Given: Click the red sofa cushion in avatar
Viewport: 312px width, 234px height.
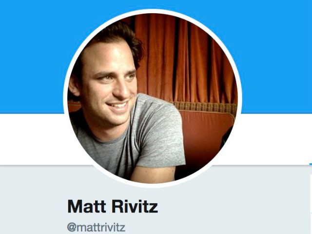Looking at the screenshot, I should click(207, 136).
